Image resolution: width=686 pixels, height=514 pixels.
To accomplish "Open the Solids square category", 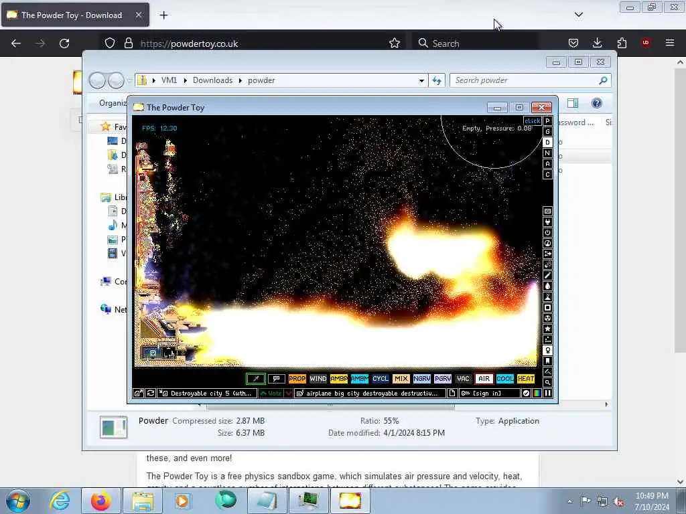I will (547, 308).
